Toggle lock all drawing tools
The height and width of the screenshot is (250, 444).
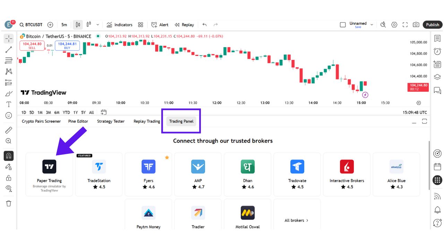tap(9, 178)
